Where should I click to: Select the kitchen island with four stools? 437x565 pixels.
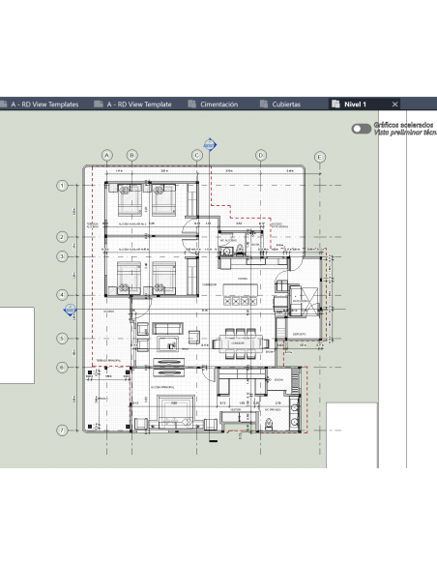tap(241, 295)
